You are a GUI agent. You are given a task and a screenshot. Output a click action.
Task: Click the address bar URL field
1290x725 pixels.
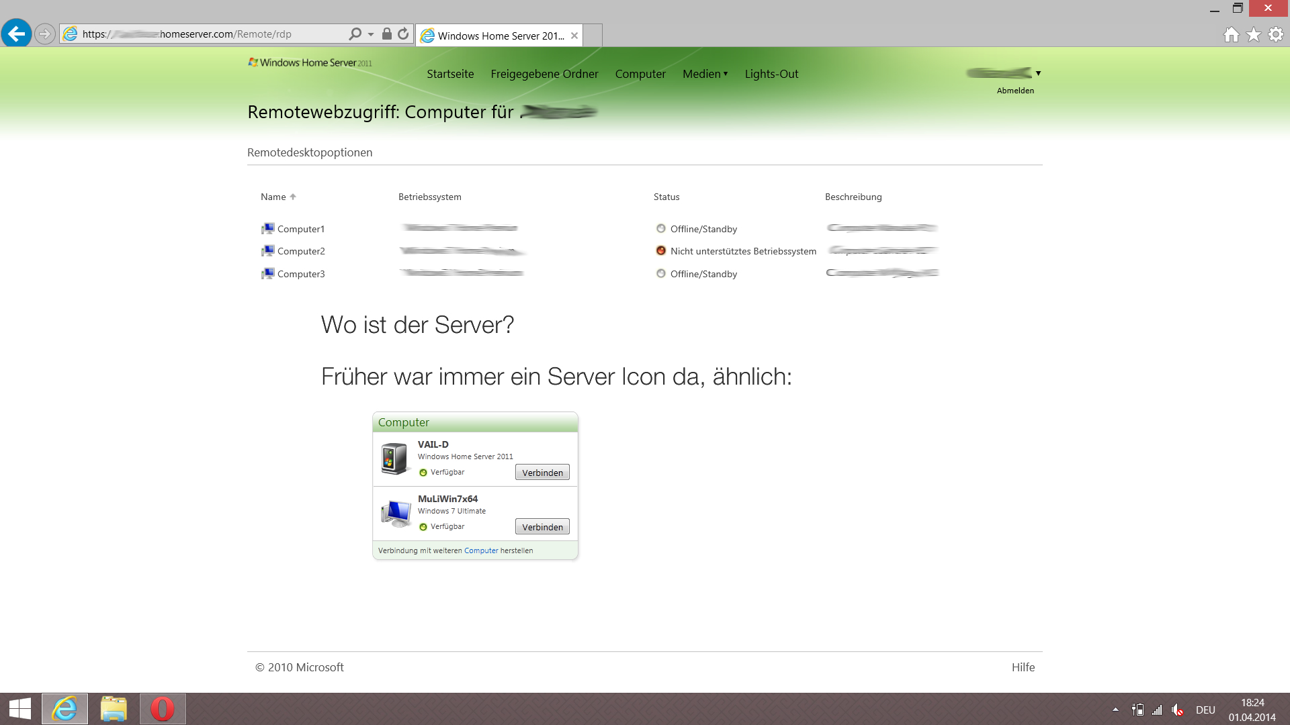[212, 34]
